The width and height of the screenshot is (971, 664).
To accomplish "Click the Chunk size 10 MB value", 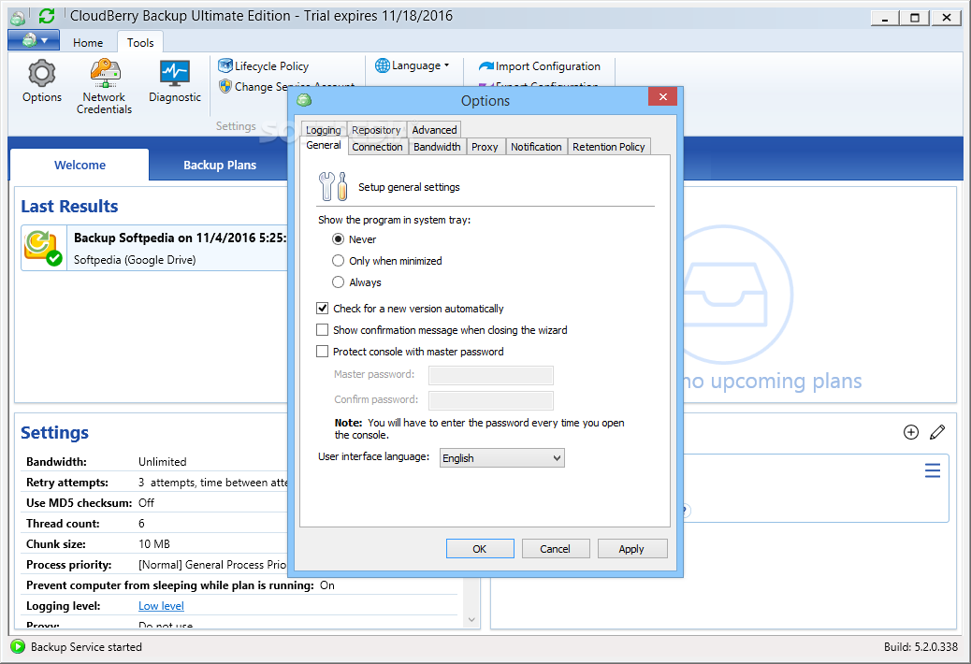I will 154,544.
